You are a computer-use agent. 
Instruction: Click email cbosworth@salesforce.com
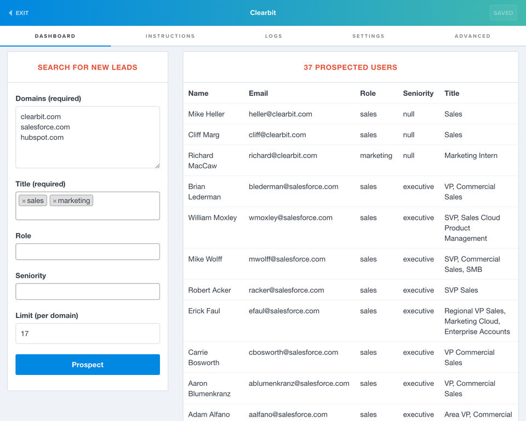coord(294,352)
